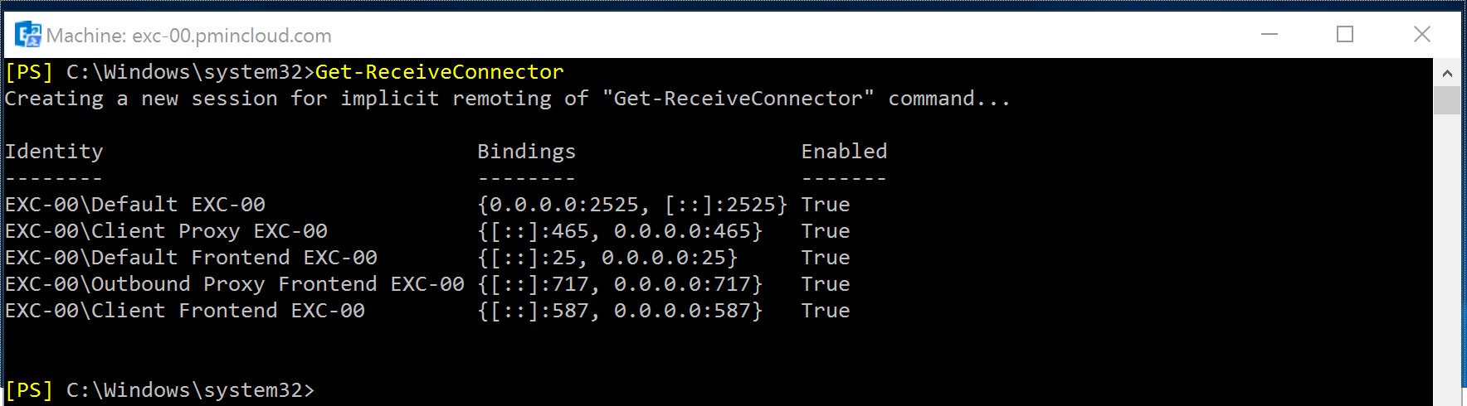
Task: Click the Bindings column header
Action: pos(526,152)
